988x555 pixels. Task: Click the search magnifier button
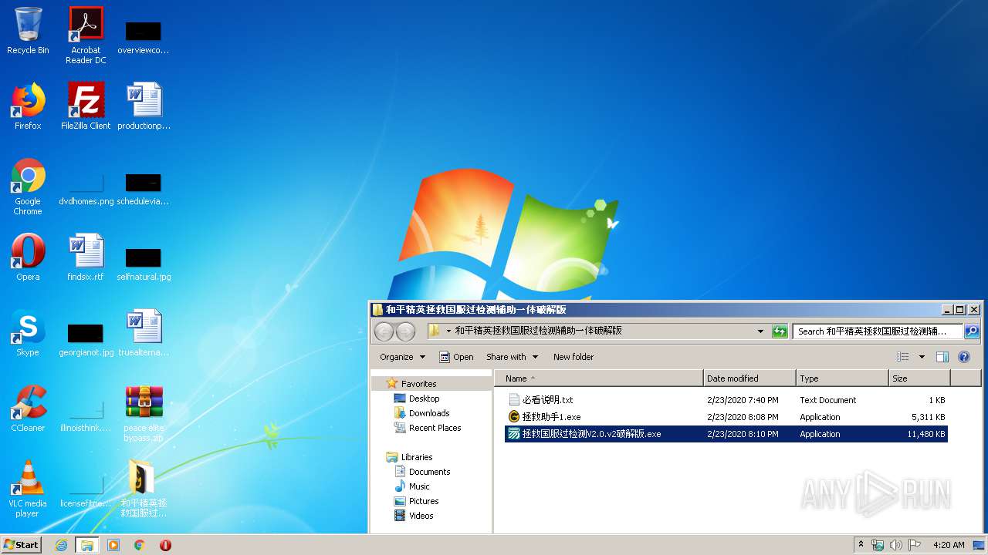(x=972, y=331)
